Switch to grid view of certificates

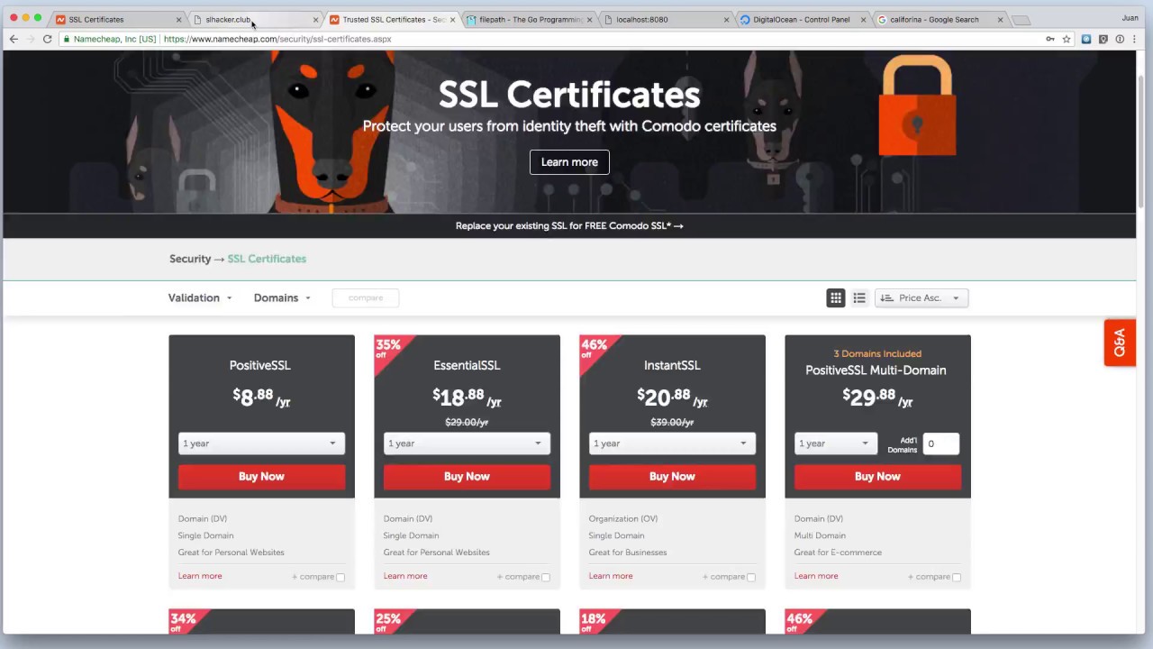[836, 297]
